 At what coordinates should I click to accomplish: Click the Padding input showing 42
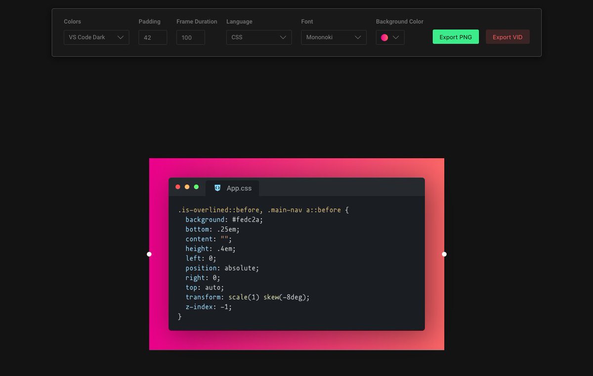(152, 37)
